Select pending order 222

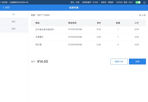pos(14,22)
